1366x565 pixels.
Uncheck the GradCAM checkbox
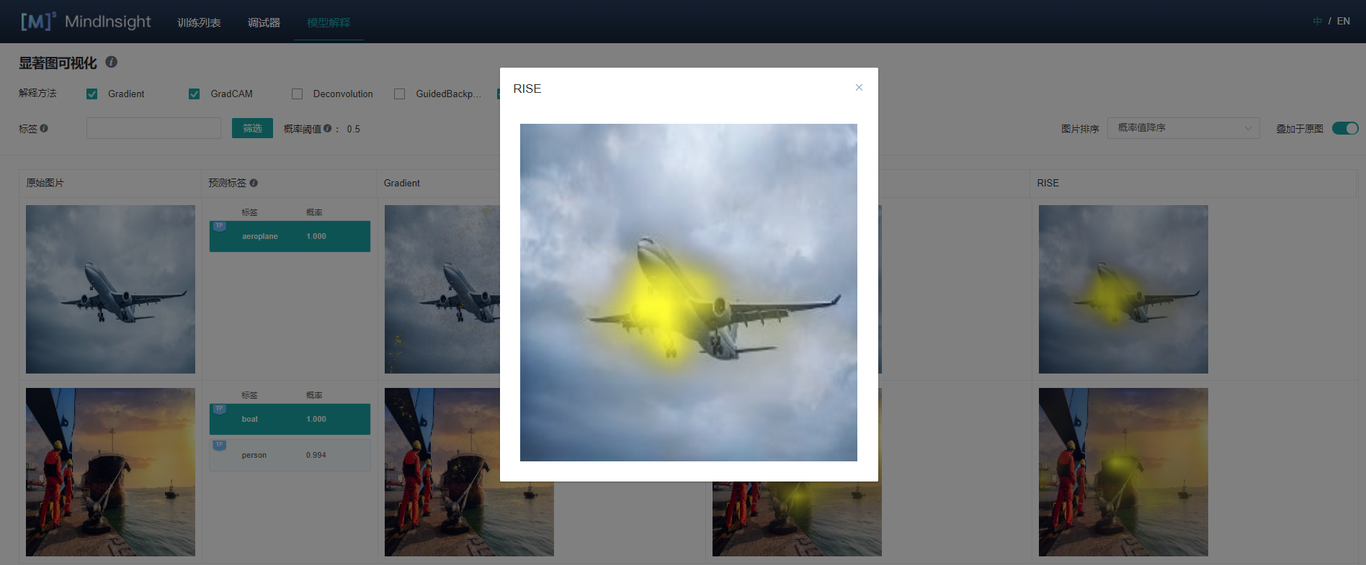point(195,94)
